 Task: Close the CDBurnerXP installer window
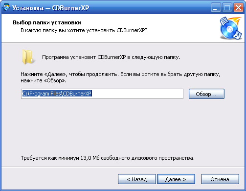[x=238, y=8]
